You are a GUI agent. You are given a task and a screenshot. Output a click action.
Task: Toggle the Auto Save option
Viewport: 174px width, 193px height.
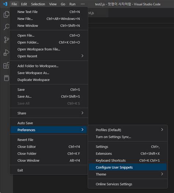pos(49,123)
